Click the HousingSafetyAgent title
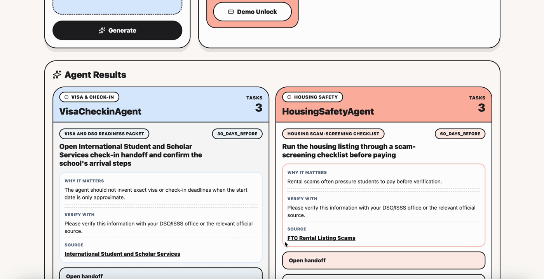The width and height of the screenshot is (544, 279). (x=328, y=111)
